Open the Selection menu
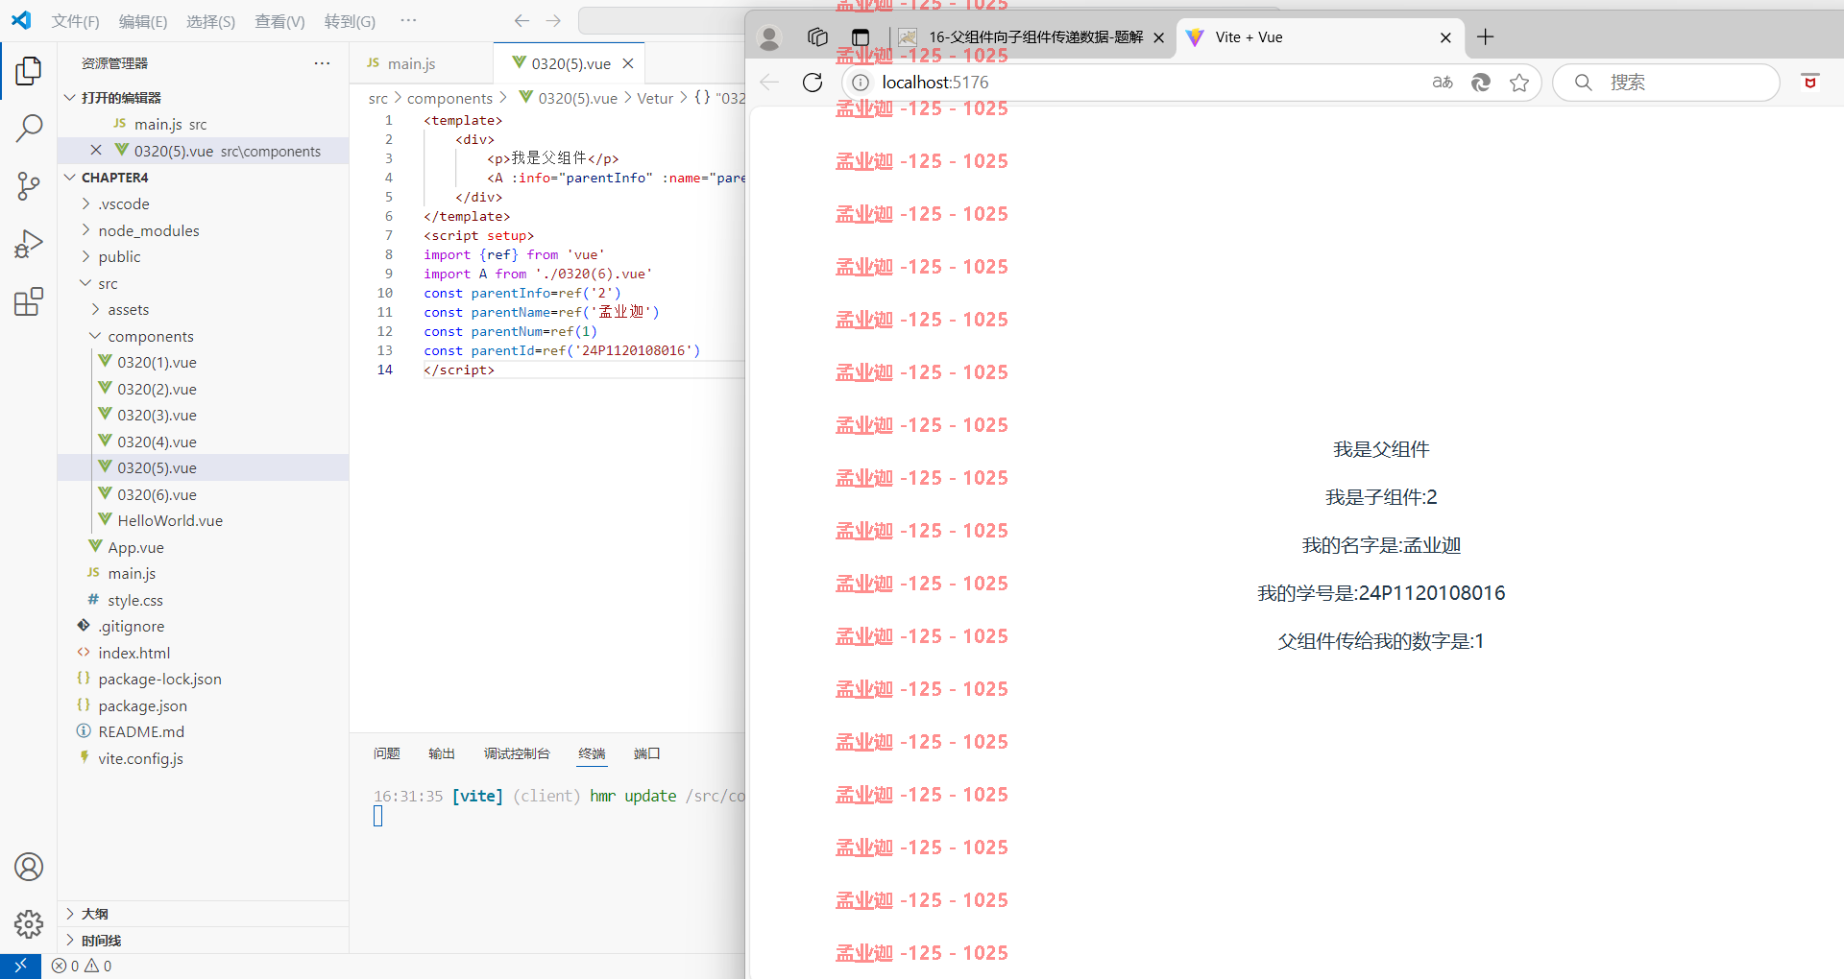The image size is (1844, 979). coord(210,21)
